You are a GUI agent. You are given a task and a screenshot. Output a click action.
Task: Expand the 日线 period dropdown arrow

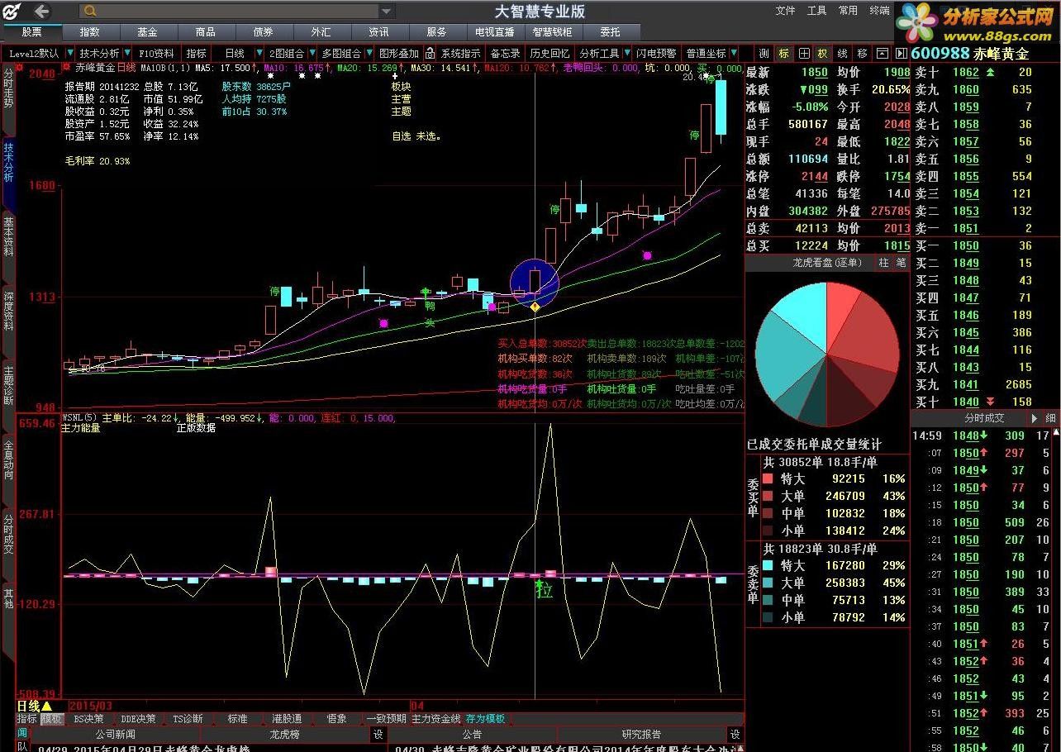tap(259, 53)
